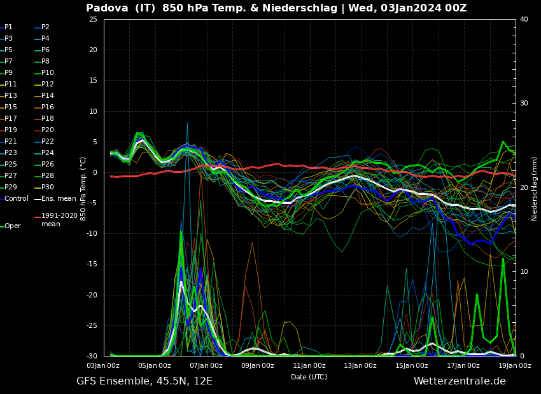
Task: Click the Wetterzentrale.de source text
Action: [460, 381]
